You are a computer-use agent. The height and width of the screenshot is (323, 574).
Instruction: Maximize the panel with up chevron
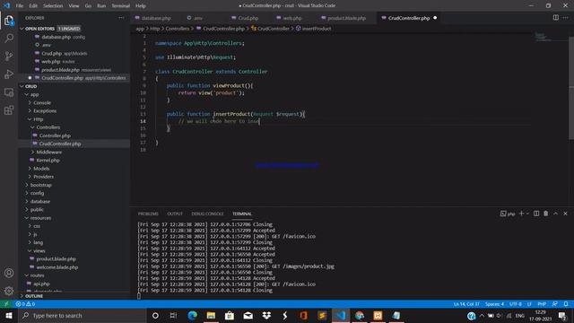pyautogui.click(x=556, y=214)
